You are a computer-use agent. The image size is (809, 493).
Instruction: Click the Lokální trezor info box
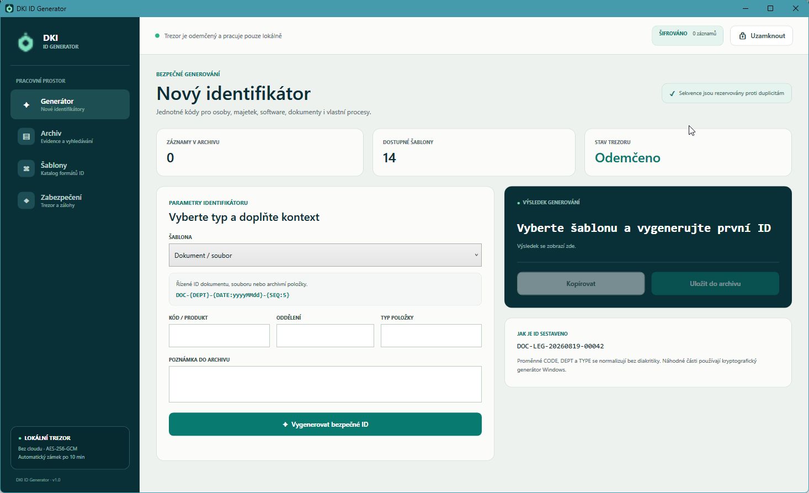(70, 448)
